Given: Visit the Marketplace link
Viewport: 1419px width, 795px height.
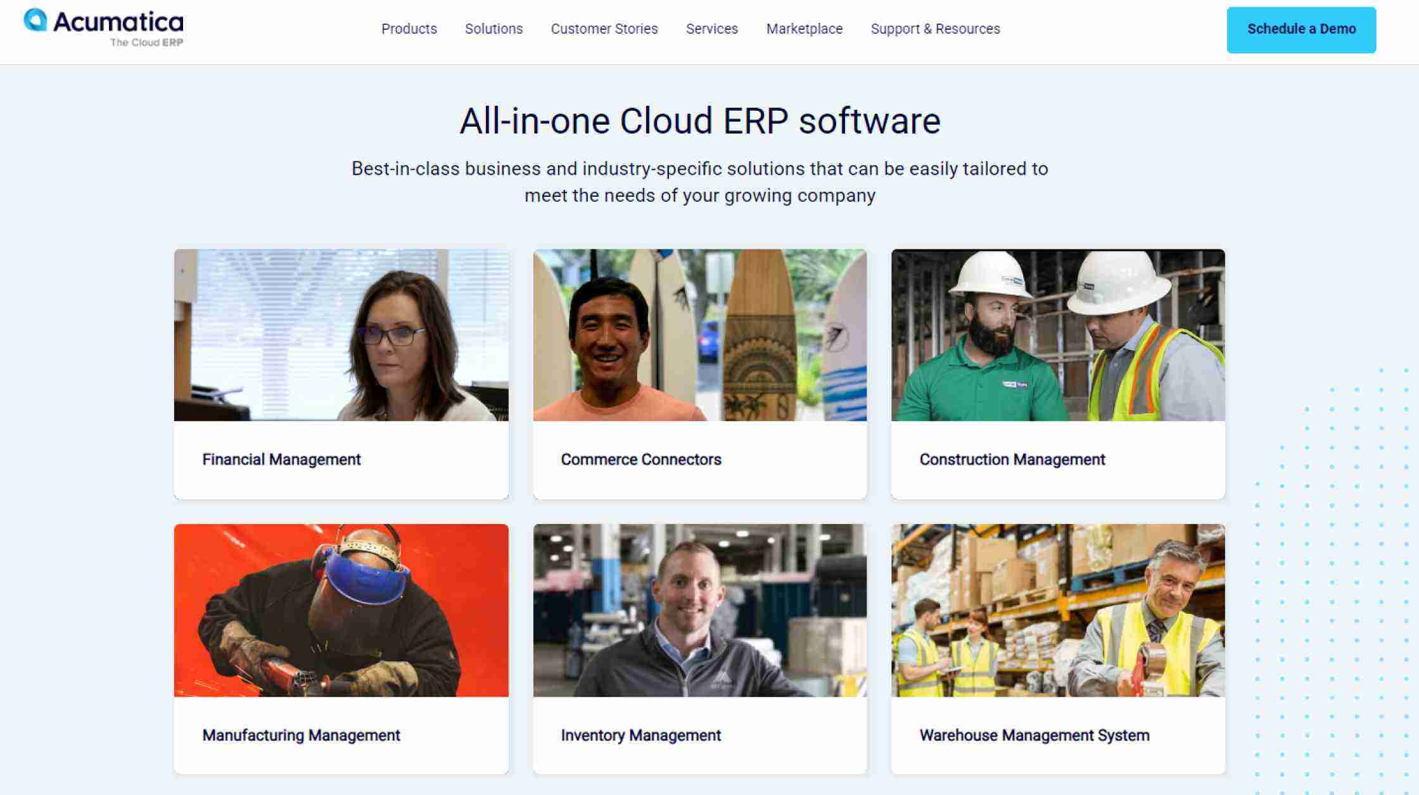Looking at the screenshot, I should click(x=804, y=29).
